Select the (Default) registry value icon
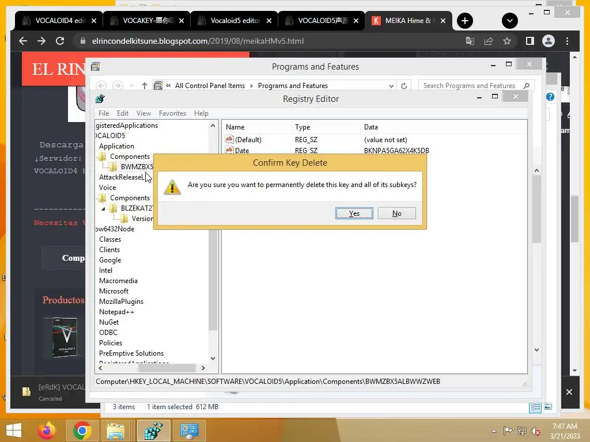Image resolution: width=590 pixels, height=442 pixels. point(229,139)
